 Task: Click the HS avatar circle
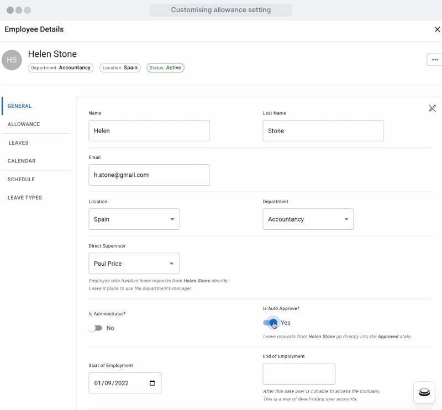click(x=12, y=60)
